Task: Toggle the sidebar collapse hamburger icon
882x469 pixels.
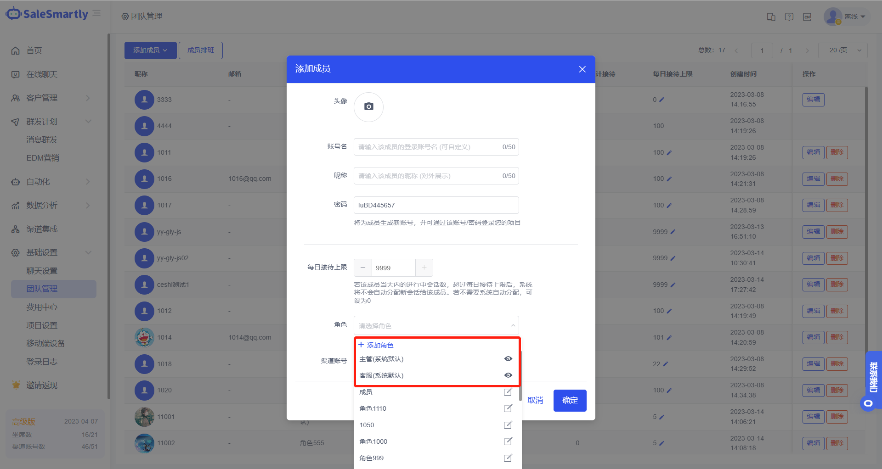Action: click(96, 13)
